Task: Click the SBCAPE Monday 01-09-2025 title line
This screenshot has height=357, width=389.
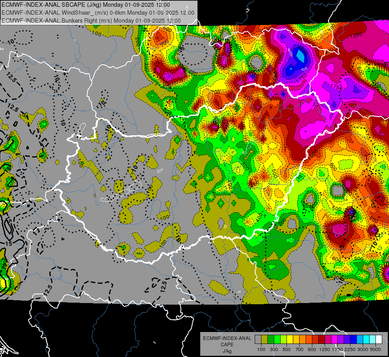Action: (86, 5)
